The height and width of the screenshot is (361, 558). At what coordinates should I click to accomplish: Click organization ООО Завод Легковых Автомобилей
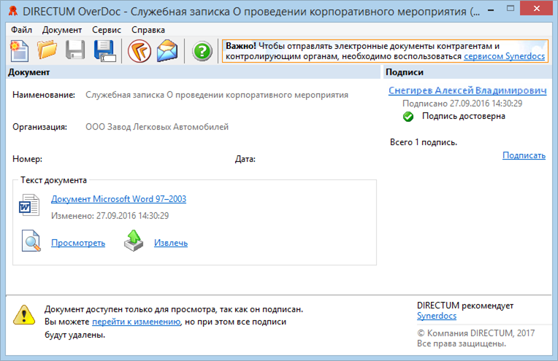click(157, 127)
